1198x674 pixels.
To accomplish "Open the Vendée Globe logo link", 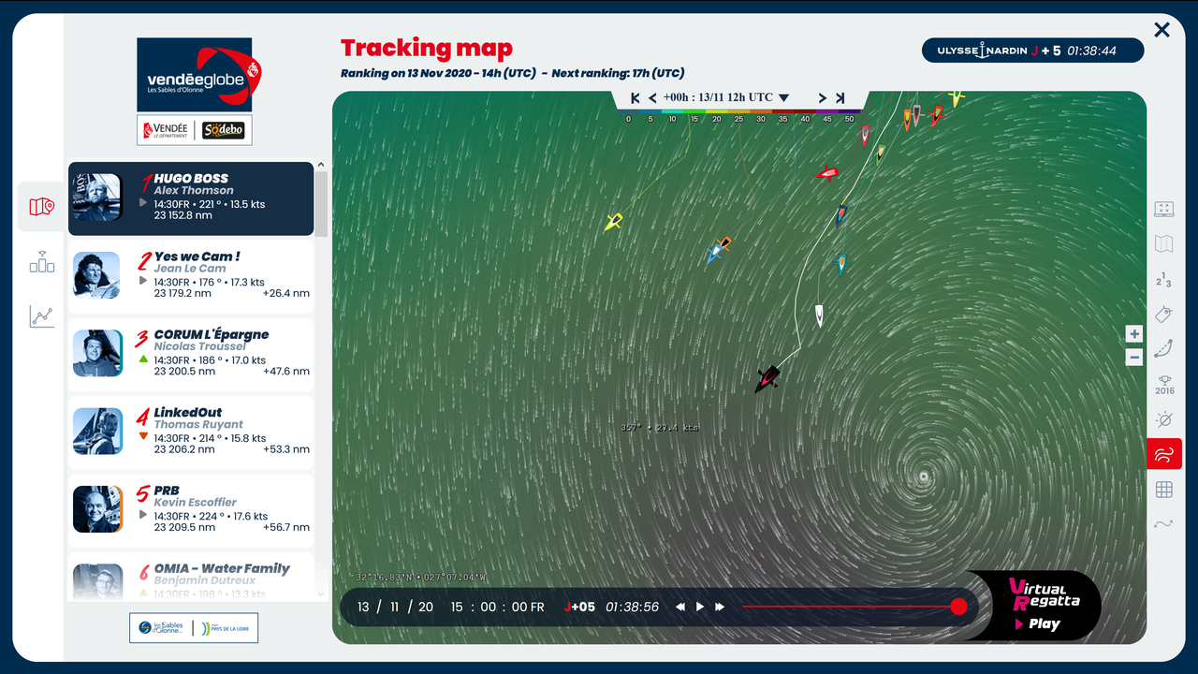I will click(x=199, y=75).
